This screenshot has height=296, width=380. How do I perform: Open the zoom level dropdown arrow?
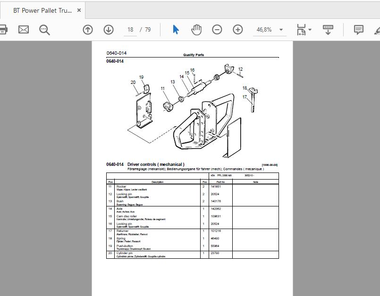281,30
